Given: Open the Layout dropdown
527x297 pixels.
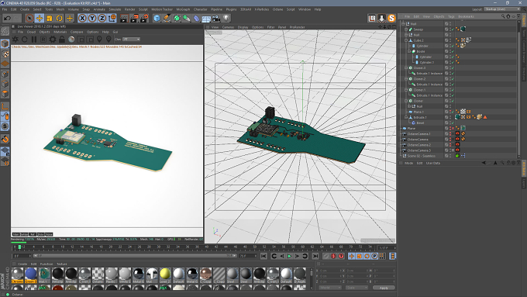Looking at the screenshot, I should 502,9.
